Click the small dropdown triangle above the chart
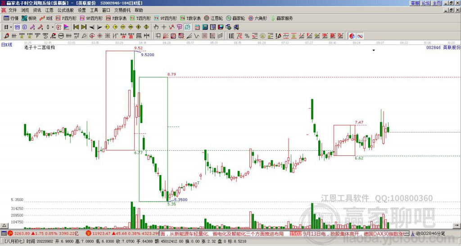The image size is (461, 246). [374, 50]
